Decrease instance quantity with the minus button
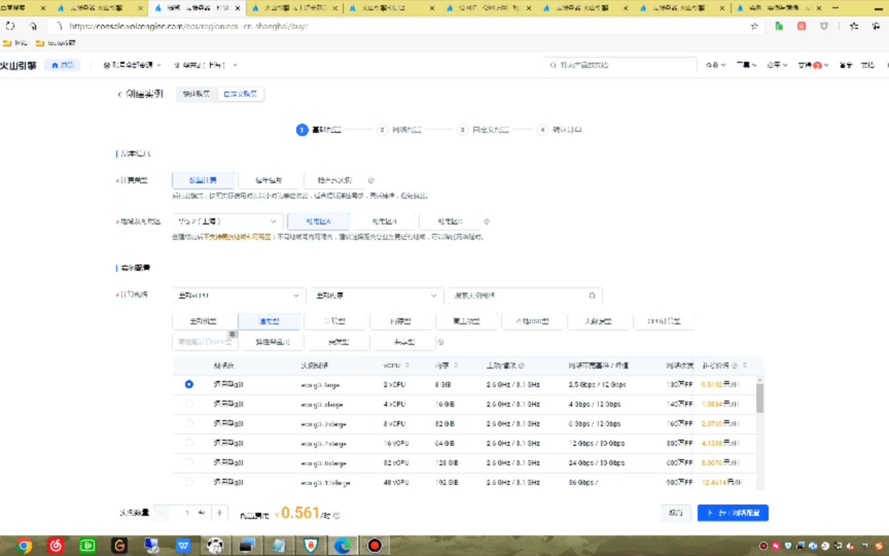This screenshot has width=889, height=556. (162, 513)
